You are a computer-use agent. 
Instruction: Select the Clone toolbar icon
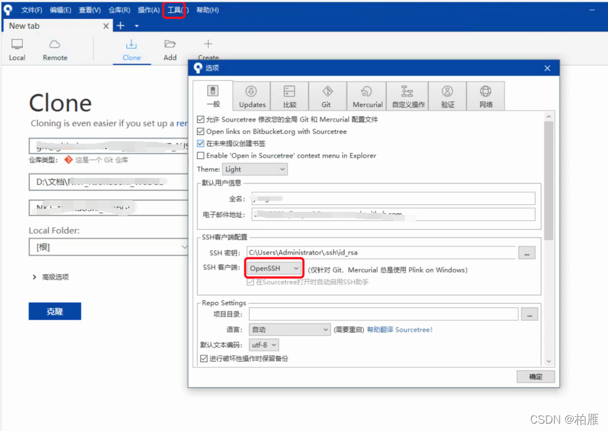131,50
